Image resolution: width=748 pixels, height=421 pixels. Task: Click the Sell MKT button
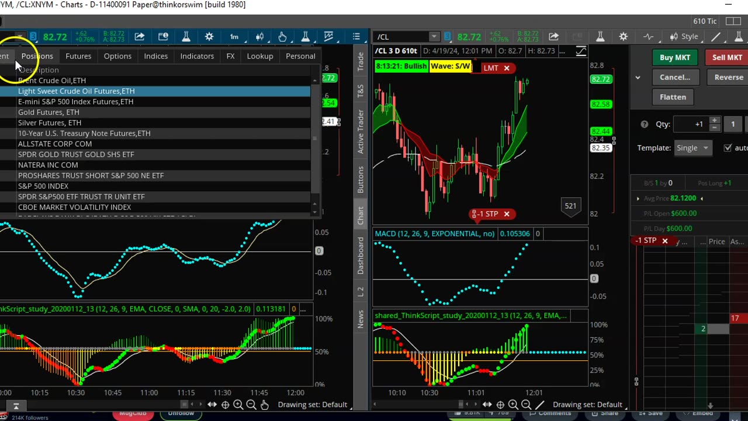(726, 57)
